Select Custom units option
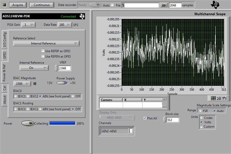Viewport: 231px width, 154px height. pos(201,127)
